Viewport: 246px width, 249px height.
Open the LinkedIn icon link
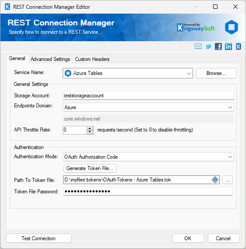[228, 46]
